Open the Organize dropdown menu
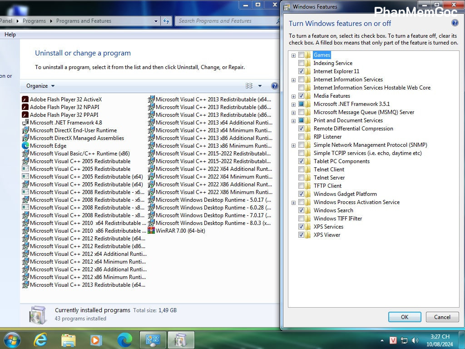Screen dimensions: 465x349 click(40, 86)
